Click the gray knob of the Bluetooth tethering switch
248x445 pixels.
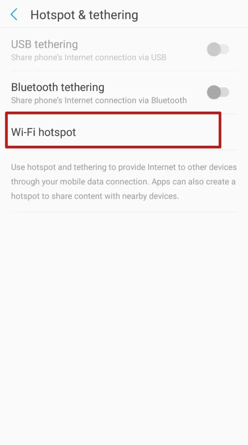coord(214,92)
